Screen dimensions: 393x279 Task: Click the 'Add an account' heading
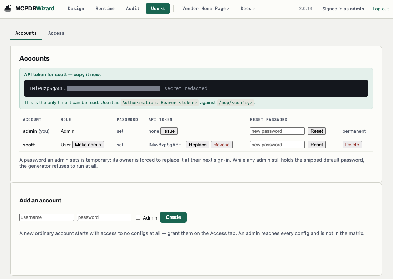(40, 200)
